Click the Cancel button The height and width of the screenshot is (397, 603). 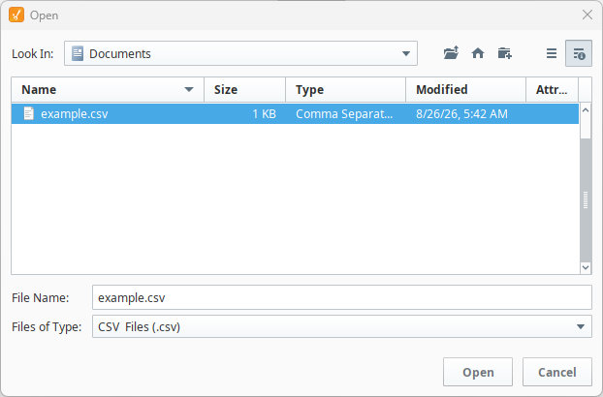[x=556, y=372]
